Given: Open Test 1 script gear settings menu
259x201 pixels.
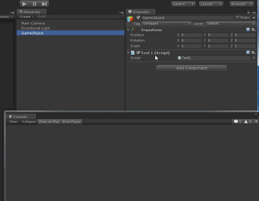Looking at the screenshot, I should pyautogui.click(x=253, y=53).
